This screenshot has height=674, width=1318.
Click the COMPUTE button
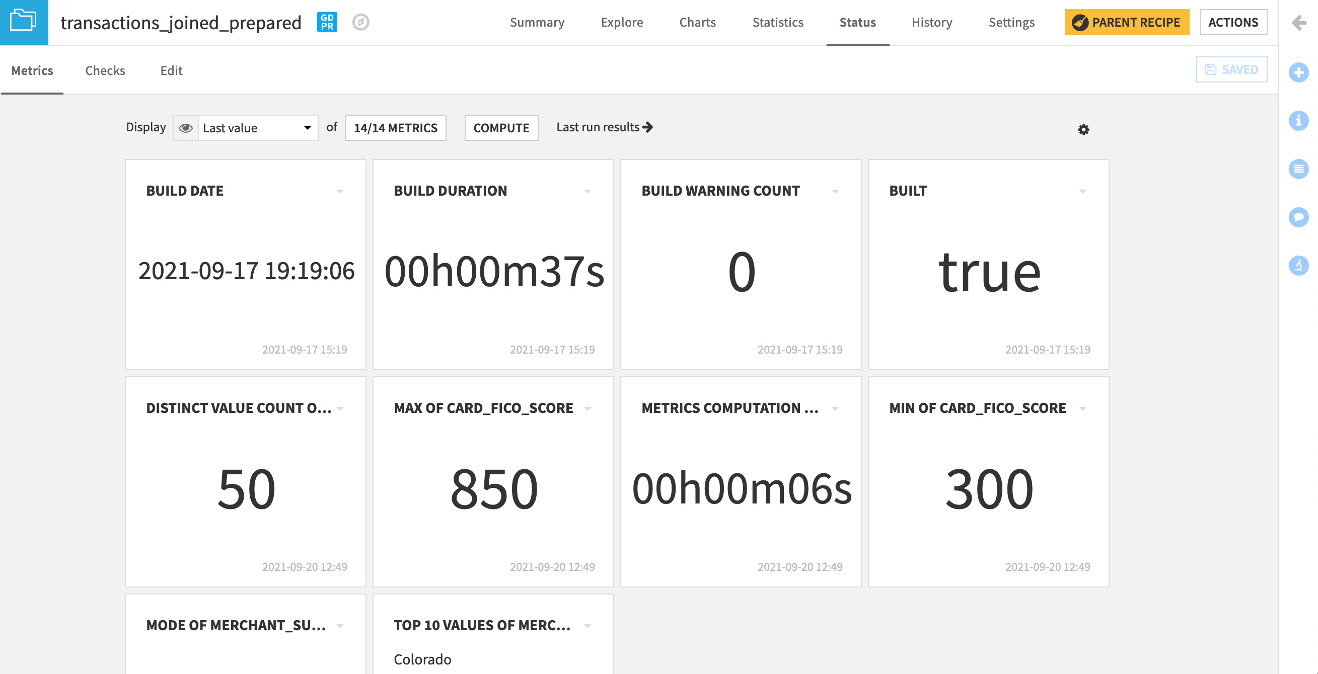click(x=501, y=127)
